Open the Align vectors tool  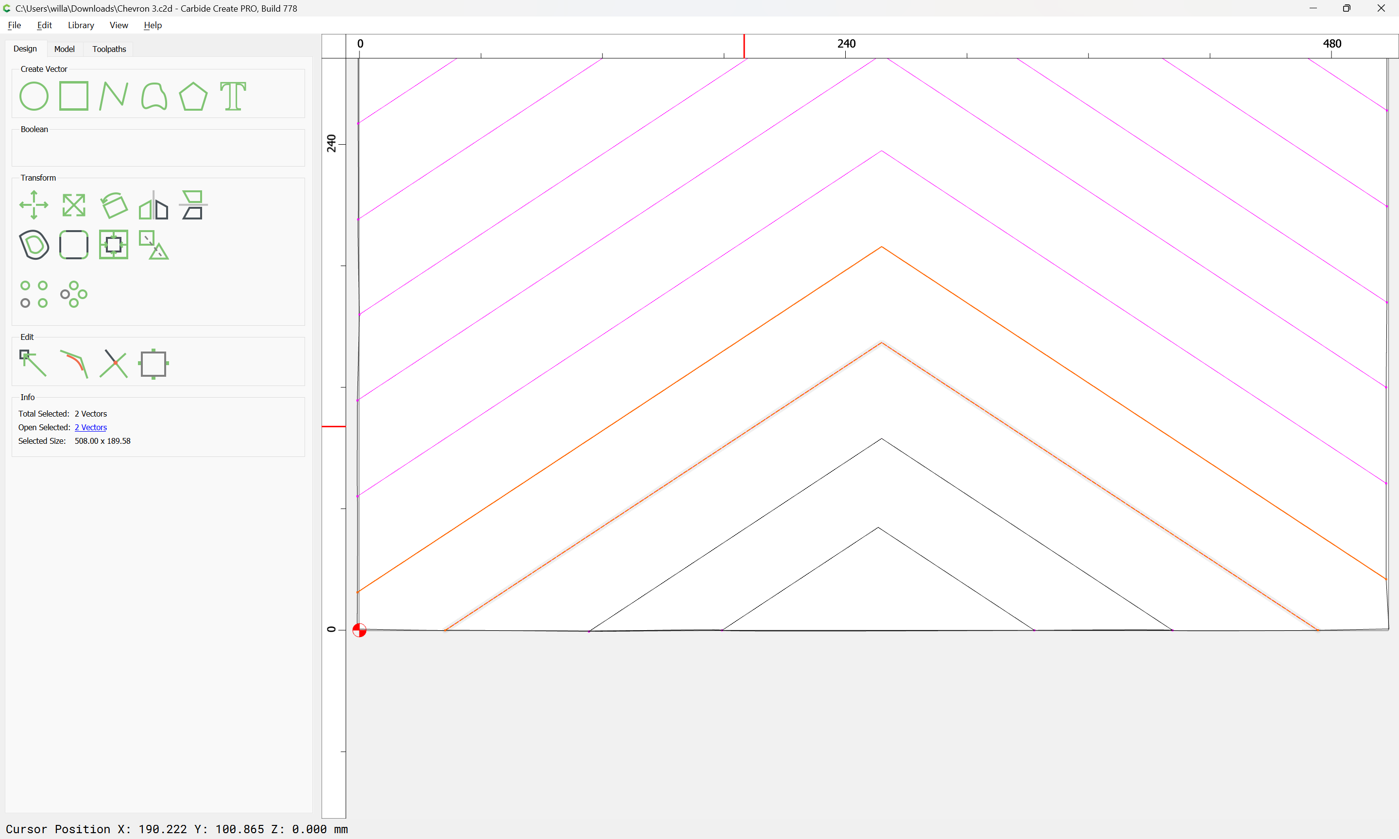pyautogui.click(x=193, y=205)
